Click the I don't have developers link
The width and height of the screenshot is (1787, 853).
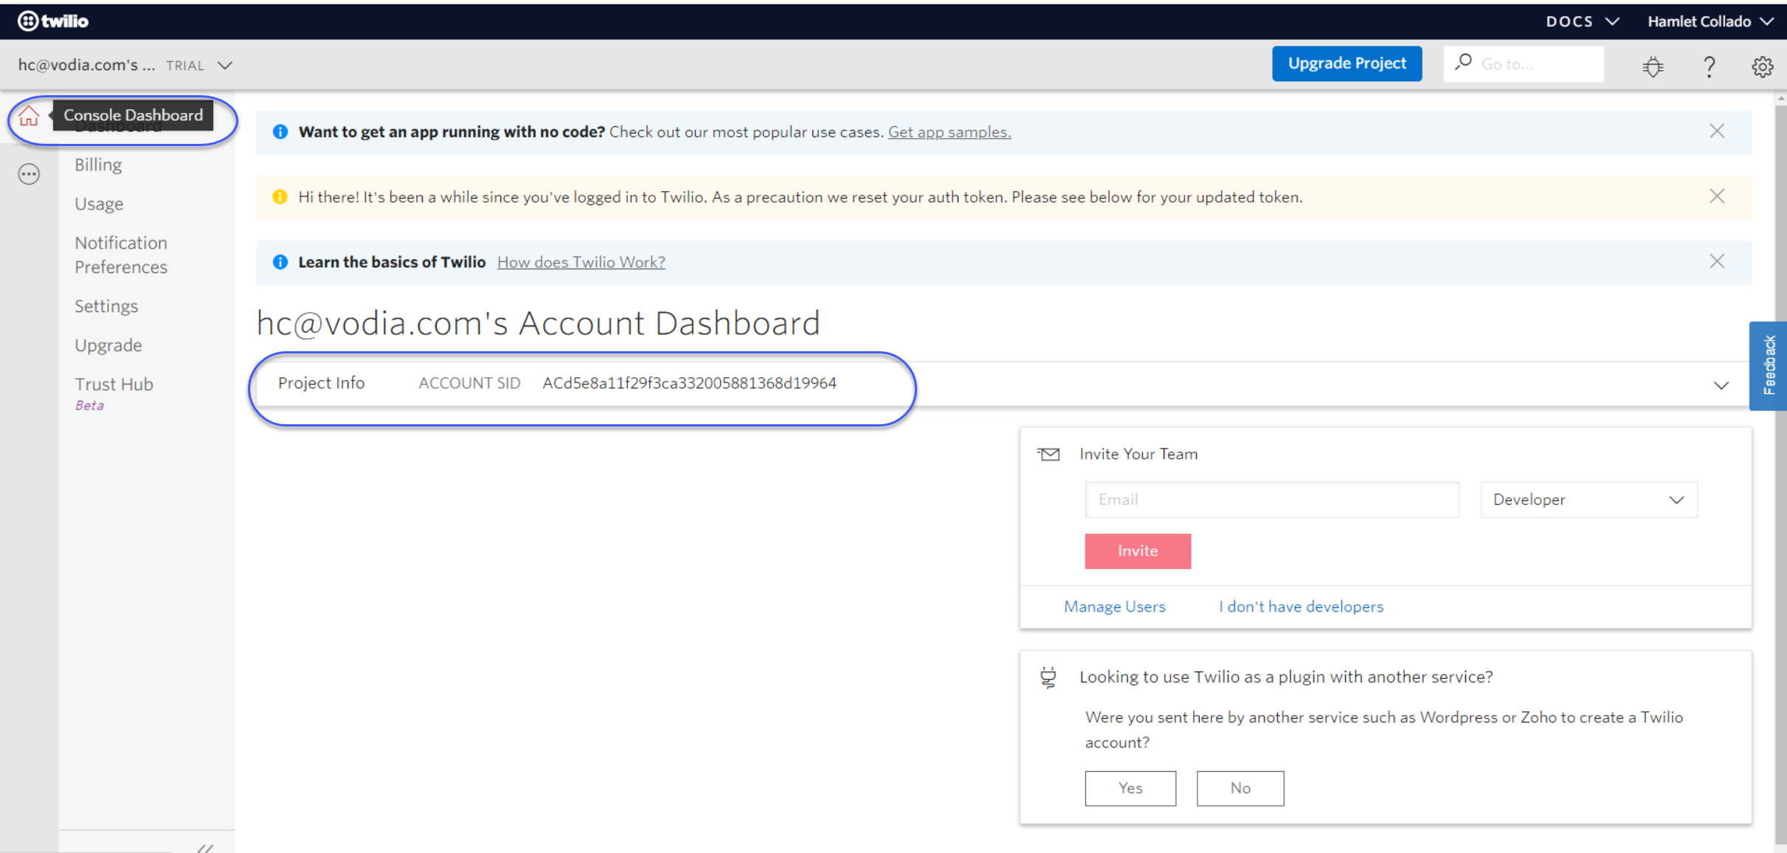(1301, 607)
